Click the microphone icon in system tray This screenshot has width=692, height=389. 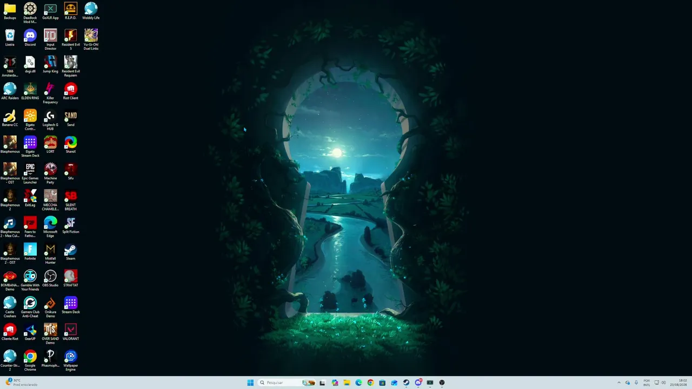point(636,383)
